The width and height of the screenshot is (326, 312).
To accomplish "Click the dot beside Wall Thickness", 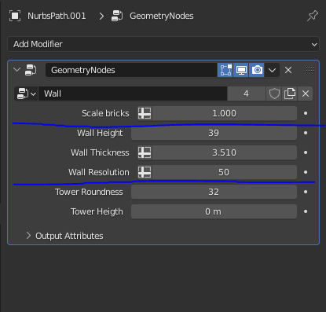I will (x=306, y=152).
